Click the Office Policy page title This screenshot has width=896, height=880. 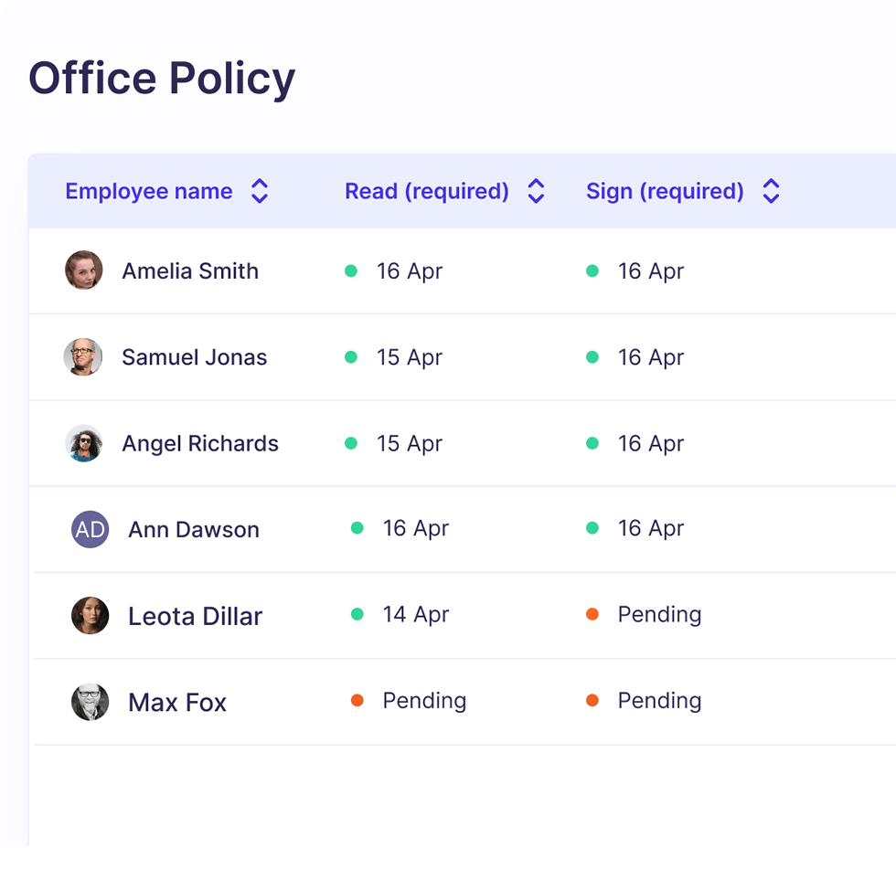coord(162,79)
